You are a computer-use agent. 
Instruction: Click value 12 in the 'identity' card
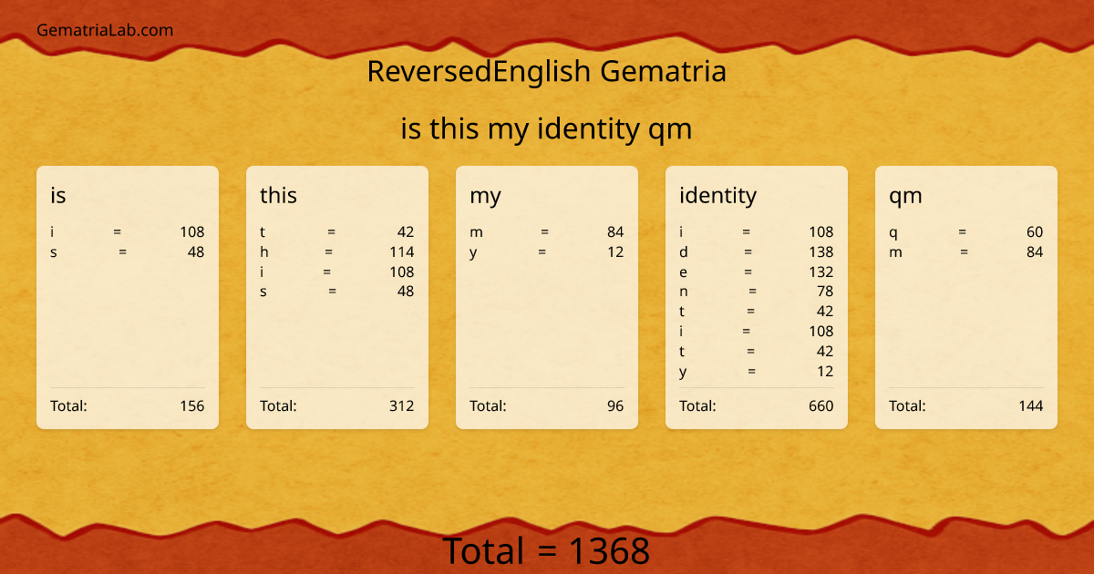(825, 371)
